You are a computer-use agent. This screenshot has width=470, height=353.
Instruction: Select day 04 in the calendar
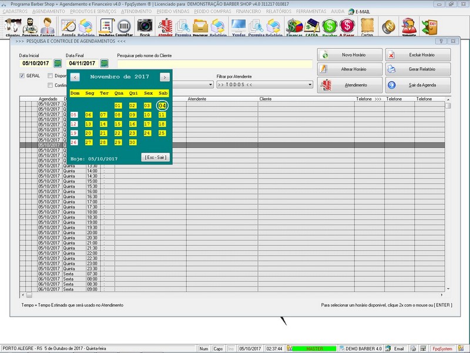pos(162,106)
